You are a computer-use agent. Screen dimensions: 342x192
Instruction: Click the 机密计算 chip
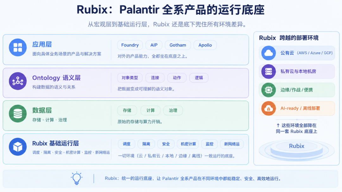188,144
